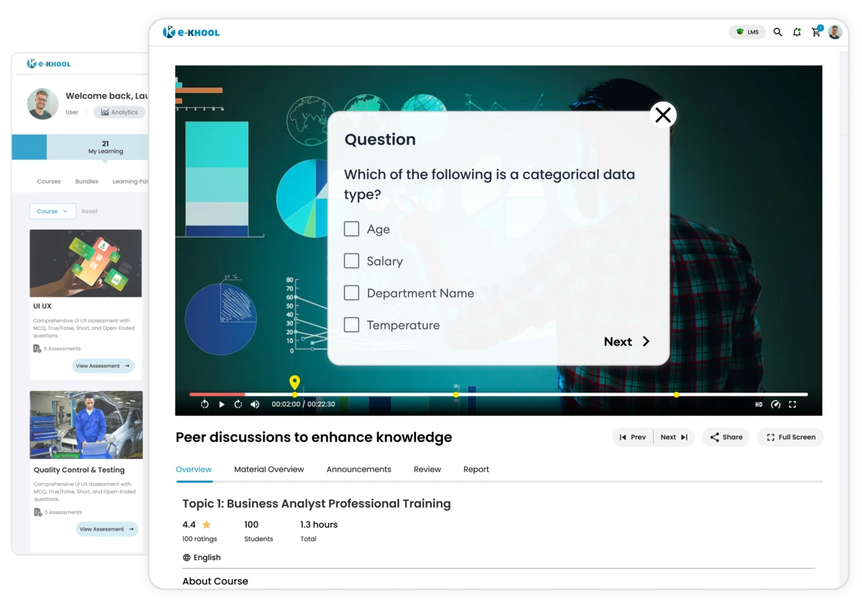Open the shopping cart with 1 item
The width and height of the screenshot is (862, 608).
point(815,32)
